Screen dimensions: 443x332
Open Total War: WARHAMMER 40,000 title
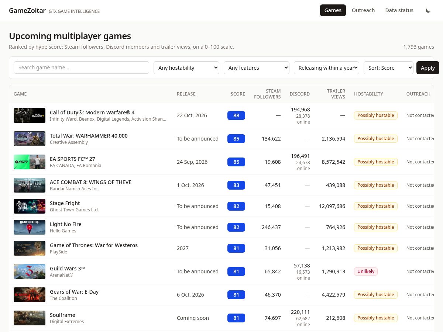point(89,135)
